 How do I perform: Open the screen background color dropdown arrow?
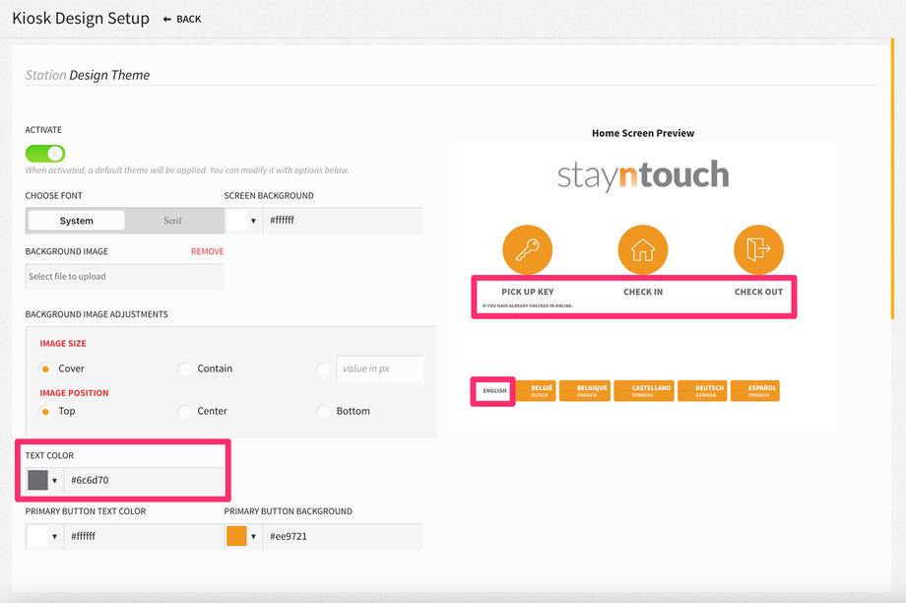[x=253, y=221]
